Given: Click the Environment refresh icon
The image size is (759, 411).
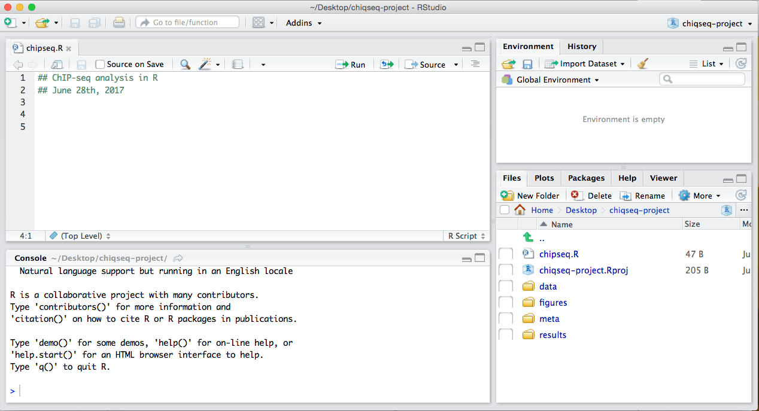Looking at the screenshot, I should click(x=741, y=63).
